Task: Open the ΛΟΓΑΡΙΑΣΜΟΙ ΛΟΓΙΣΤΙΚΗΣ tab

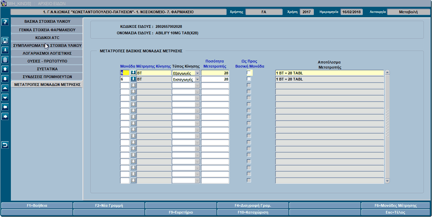Action: [x=47, y=53]
